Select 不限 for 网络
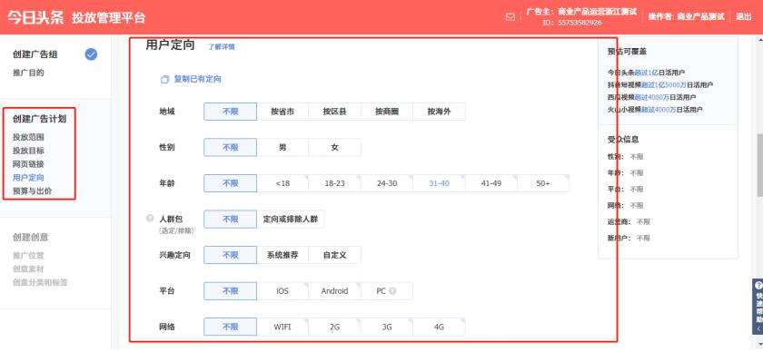Screen dimensions: 763x352 [x=230, y=327]
